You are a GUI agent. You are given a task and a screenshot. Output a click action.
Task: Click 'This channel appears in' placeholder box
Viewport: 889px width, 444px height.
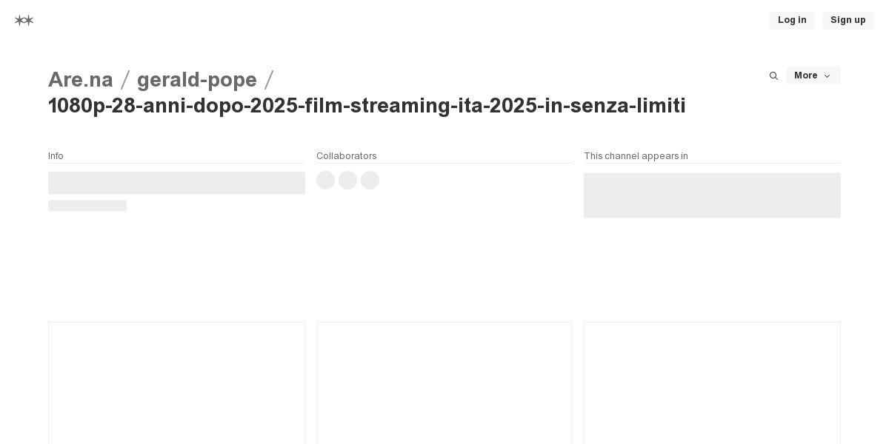[712, 195]
